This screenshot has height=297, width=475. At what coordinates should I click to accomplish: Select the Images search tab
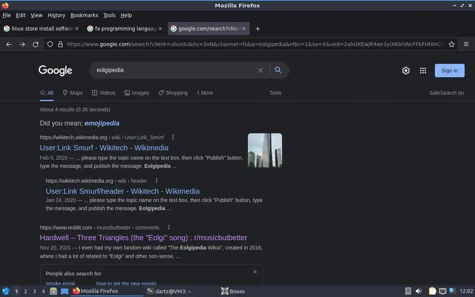pos(137,93)
